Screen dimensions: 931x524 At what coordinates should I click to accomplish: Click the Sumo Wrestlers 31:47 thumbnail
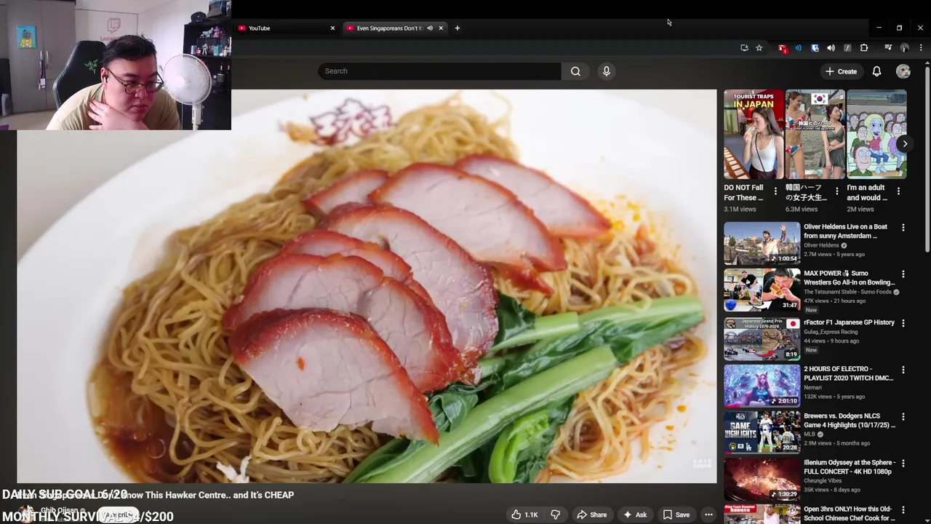[x=762, y=290]
